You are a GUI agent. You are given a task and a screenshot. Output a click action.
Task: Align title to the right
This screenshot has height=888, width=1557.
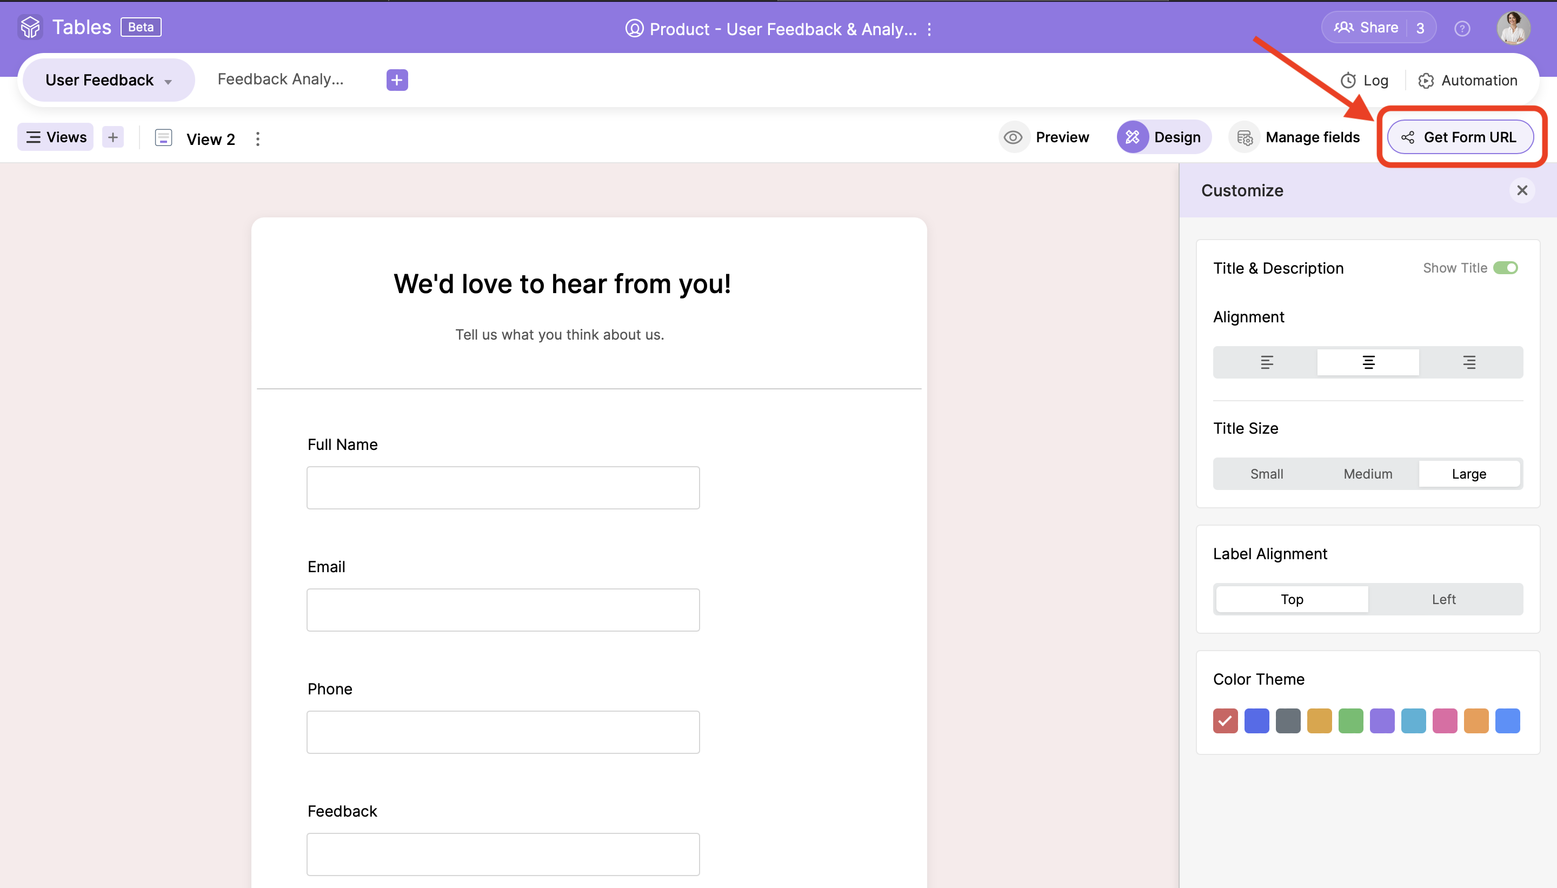(1469, 362)
